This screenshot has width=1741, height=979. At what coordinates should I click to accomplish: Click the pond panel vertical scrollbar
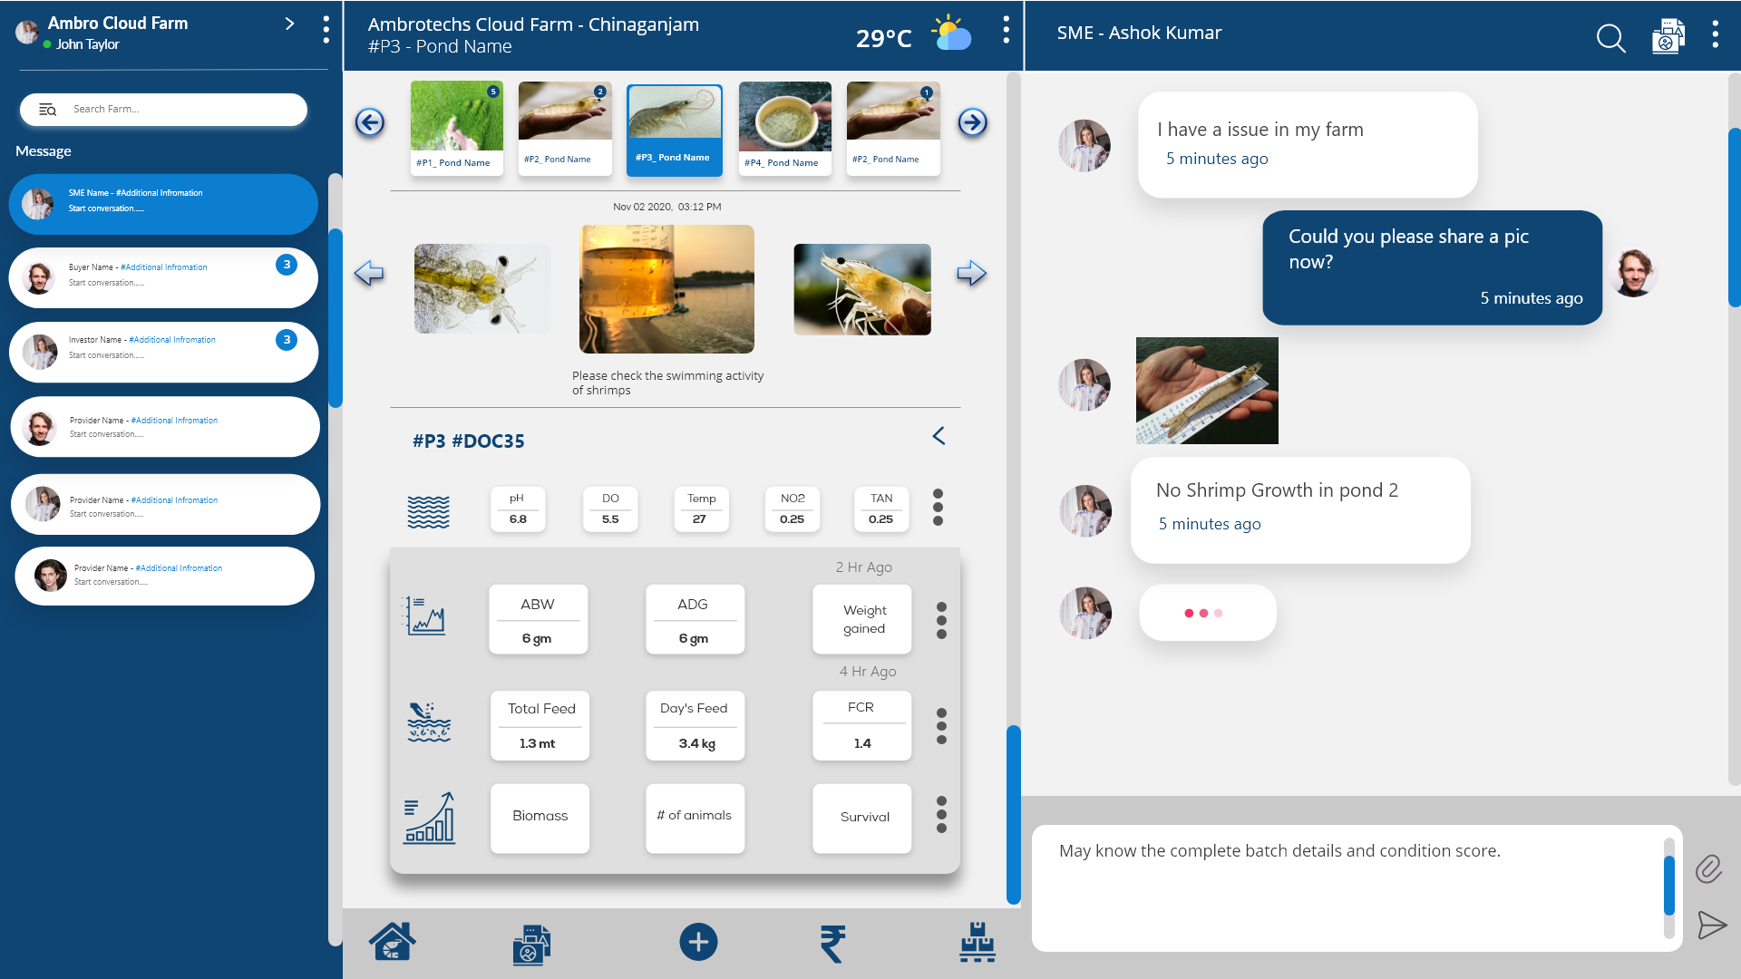(1014, 813)
